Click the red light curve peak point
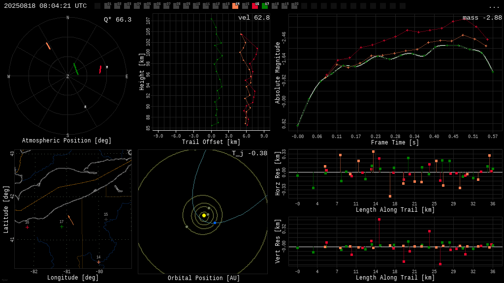The image size is (504, 283). click(465, 19)
